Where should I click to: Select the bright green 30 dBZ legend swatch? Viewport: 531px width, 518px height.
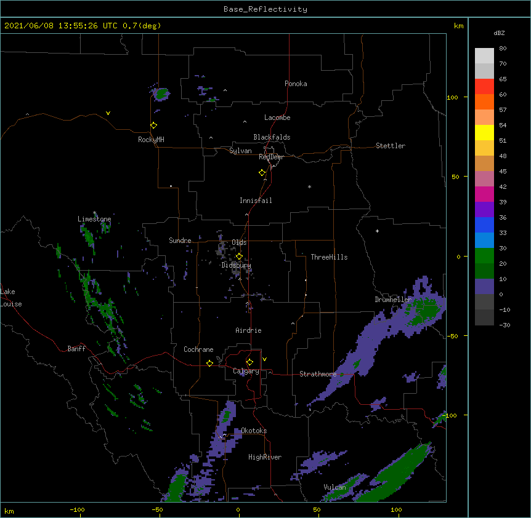484,256
